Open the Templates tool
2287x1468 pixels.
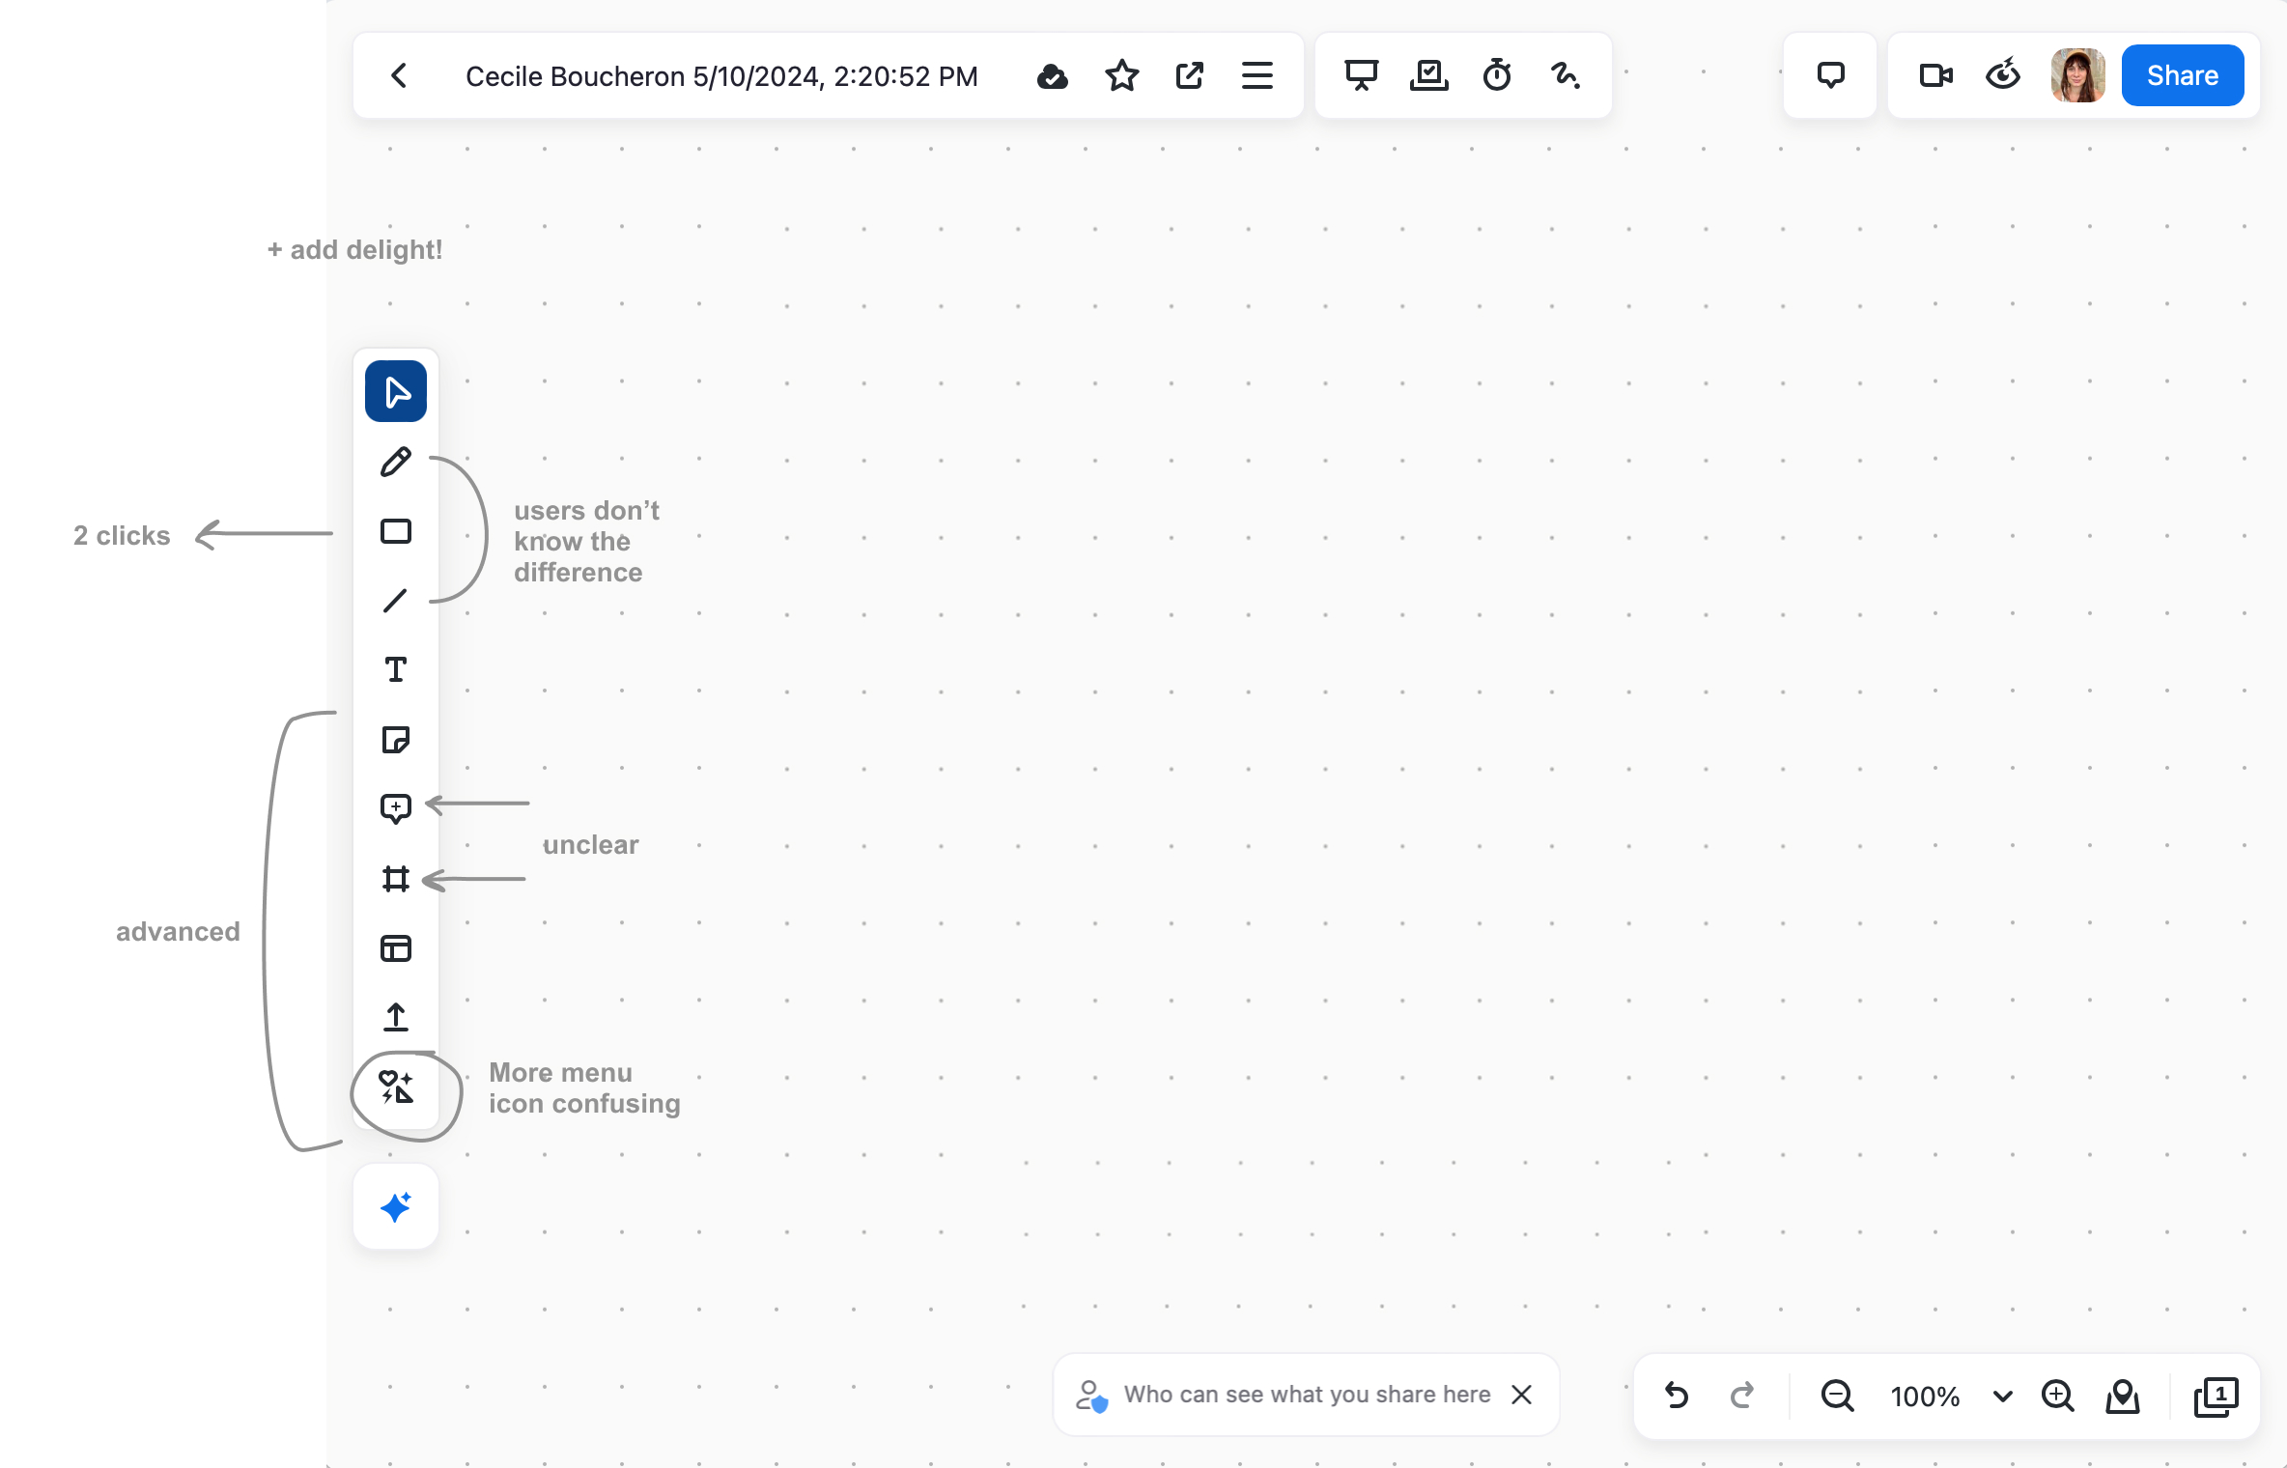[395, 948]
